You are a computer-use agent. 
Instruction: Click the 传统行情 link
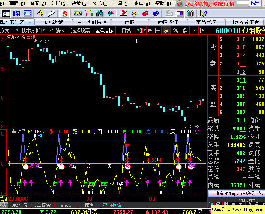coord(223,4)
